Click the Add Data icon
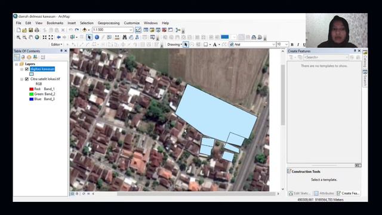This screenshot has height=215, width=382. [x=85, y=30]
